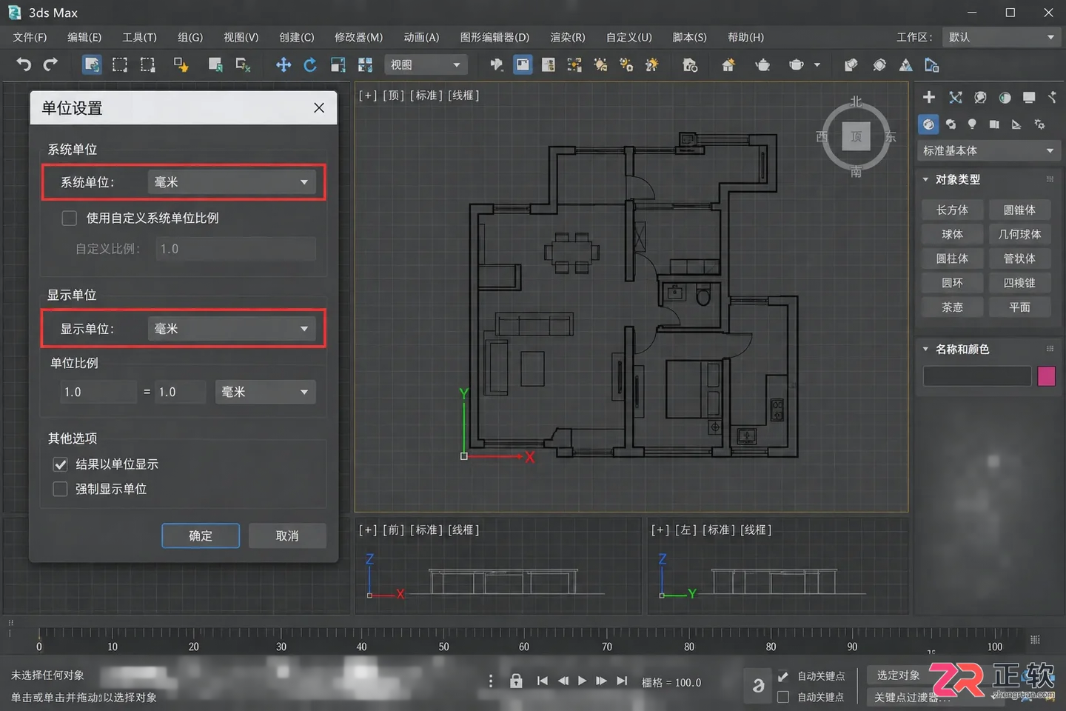Switch to the Modify panel icon

click(956, 97)
